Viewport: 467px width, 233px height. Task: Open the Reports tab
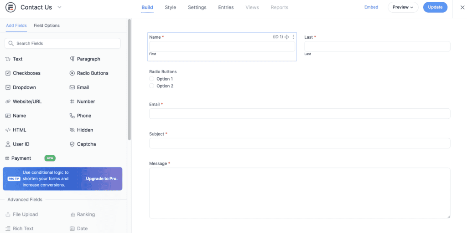(x=280, y=7)
